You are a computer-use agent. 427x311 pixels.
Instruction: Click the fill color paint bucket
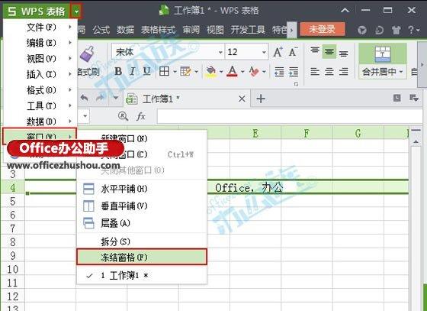pos(211,72)
